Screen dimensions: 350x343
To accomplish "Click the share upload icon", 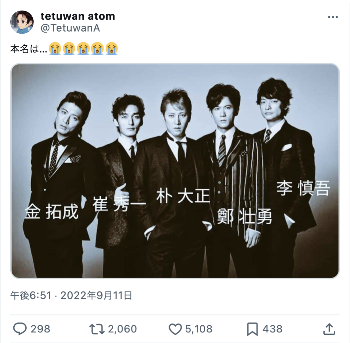I will 329,329.
